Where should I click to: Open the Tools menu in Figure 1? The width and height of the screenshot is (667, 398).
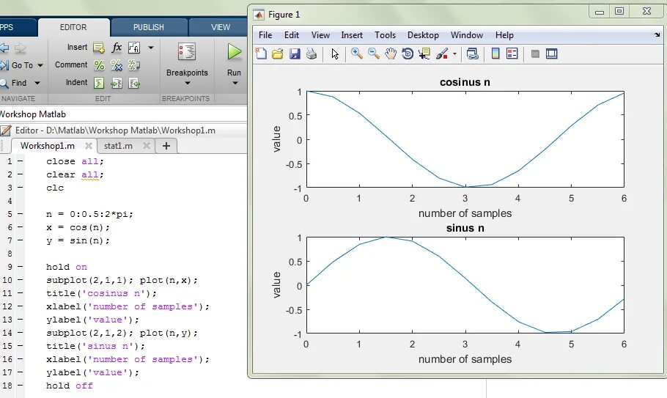(x=385, y=35)
